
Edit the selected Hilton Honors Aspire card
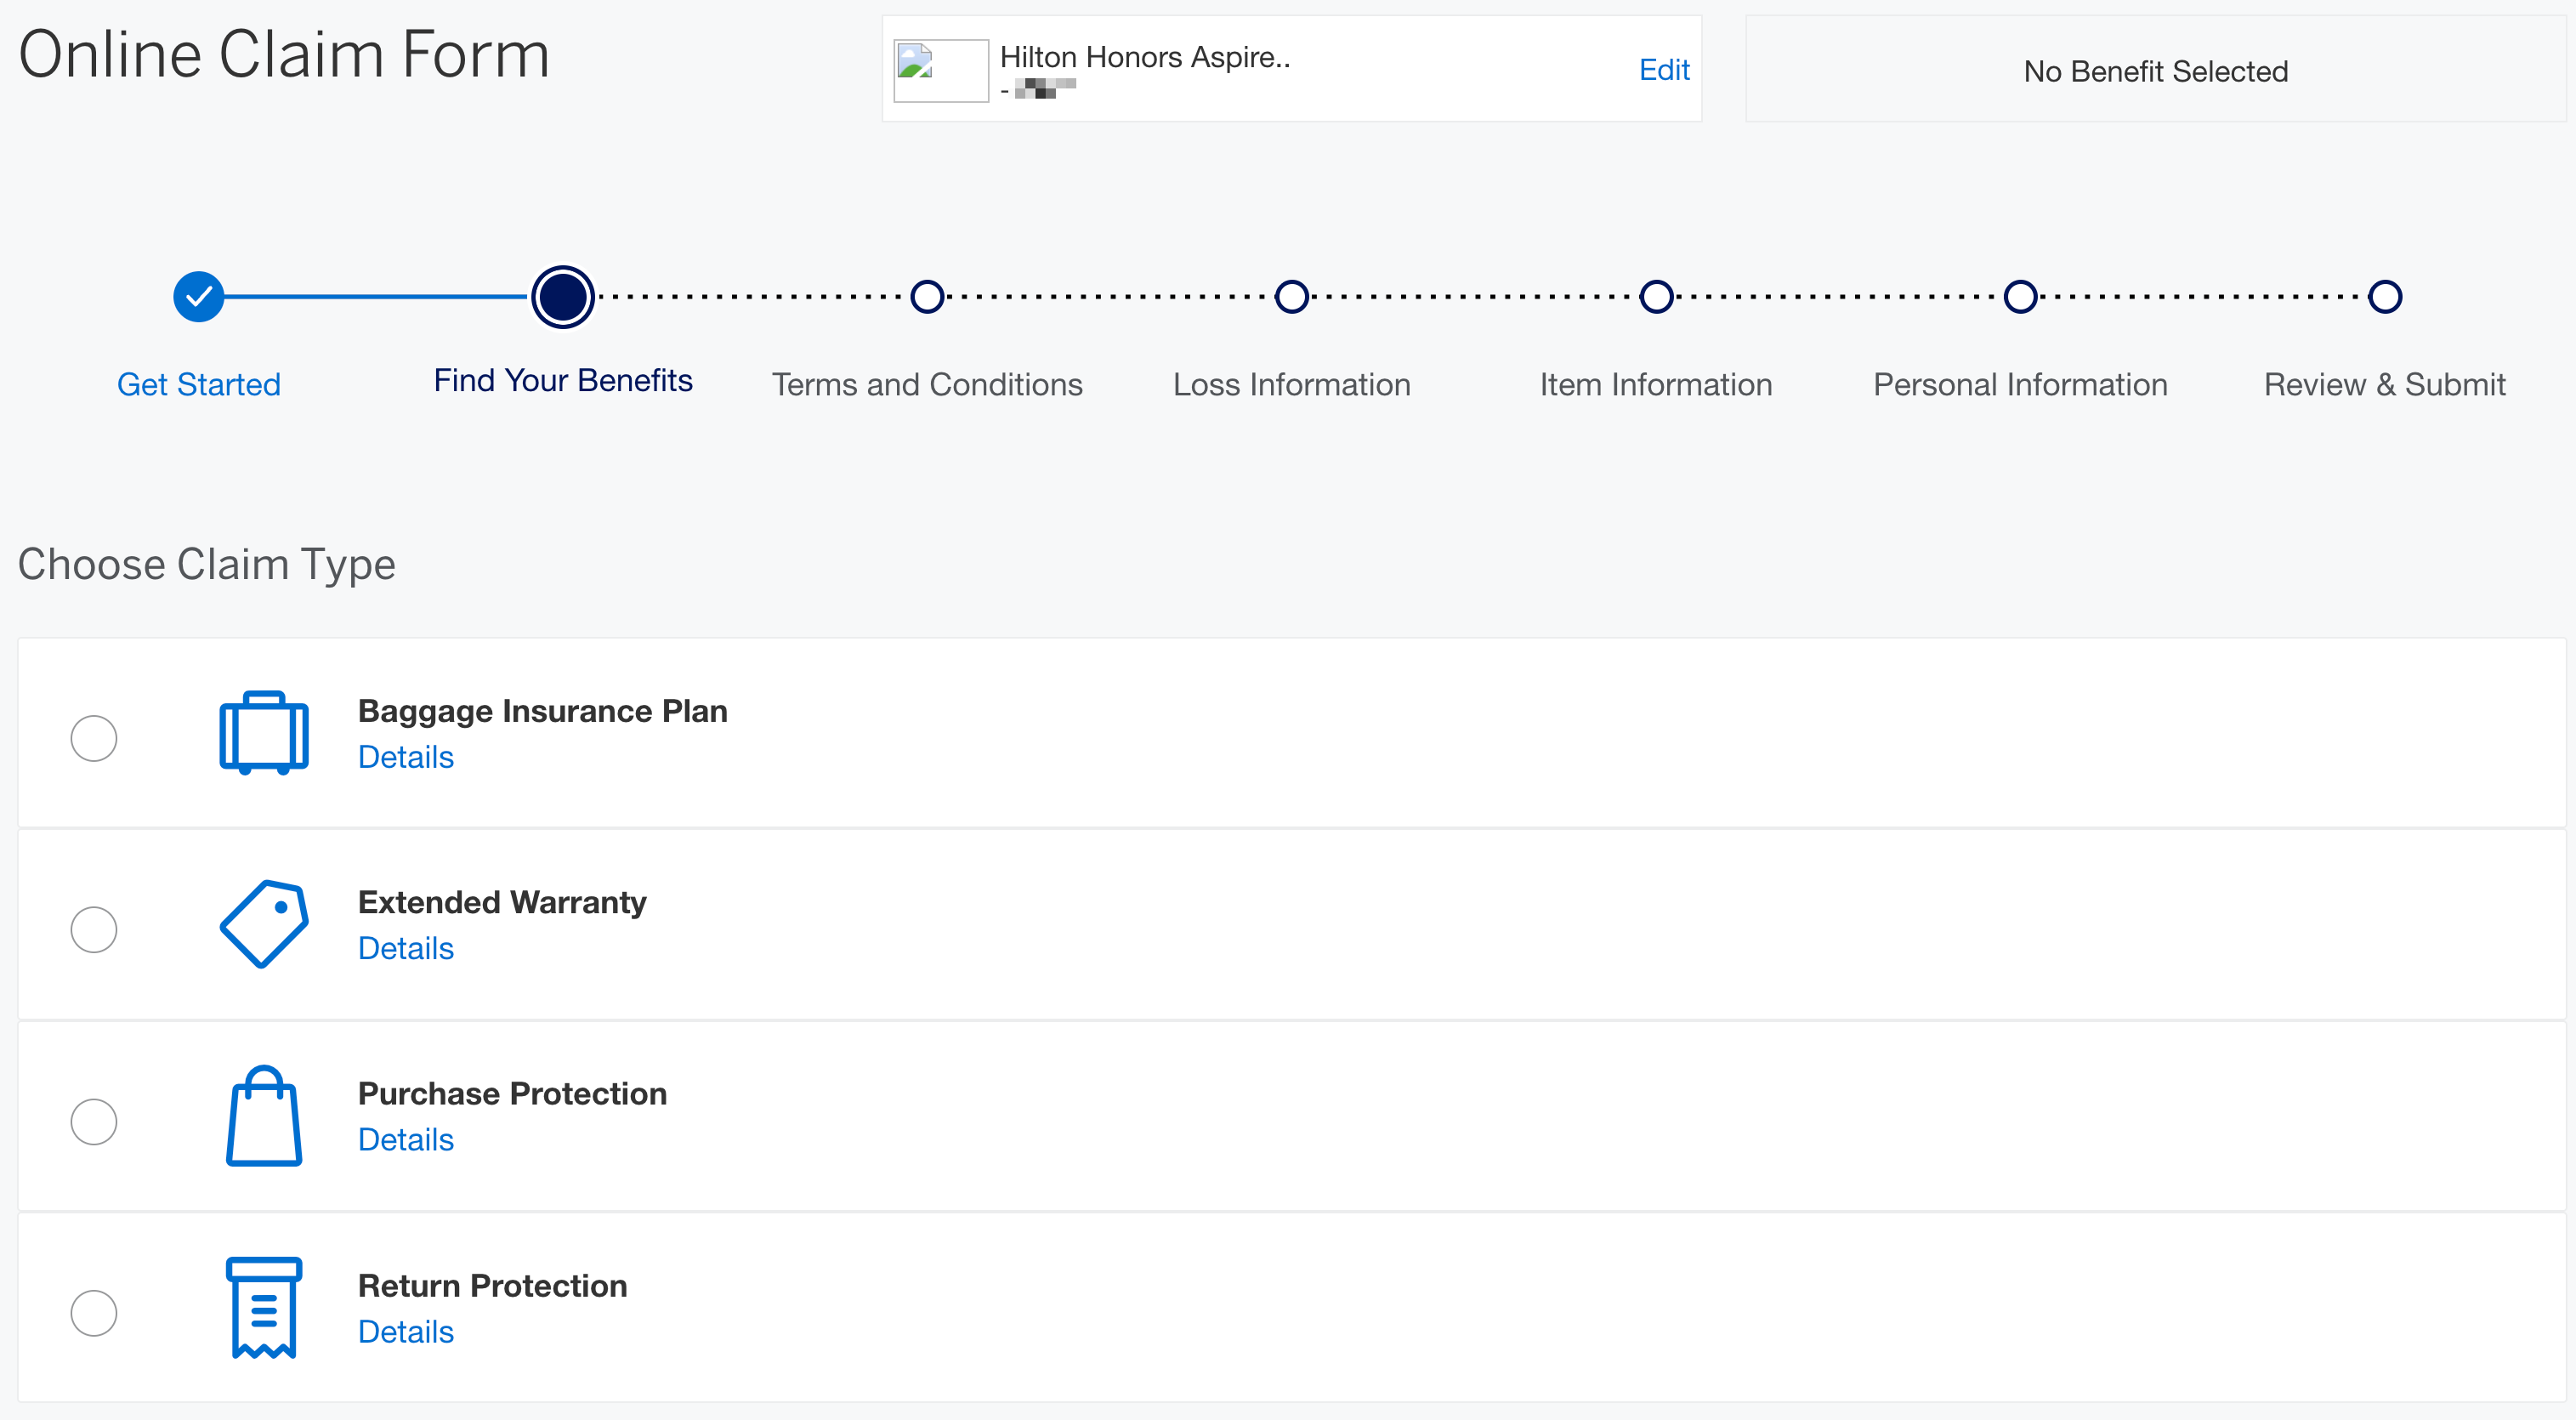point(1664,70)
